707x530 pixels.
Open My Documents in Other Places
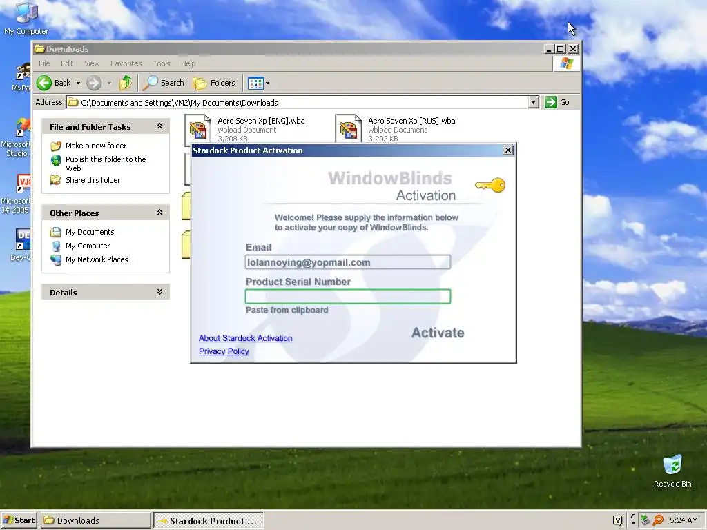pos(90,232)
